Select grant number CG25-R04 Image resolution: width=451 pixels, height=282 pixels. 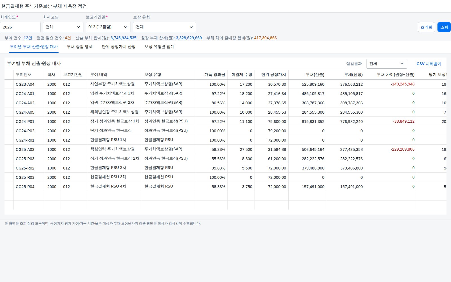[x=25, y=187]
